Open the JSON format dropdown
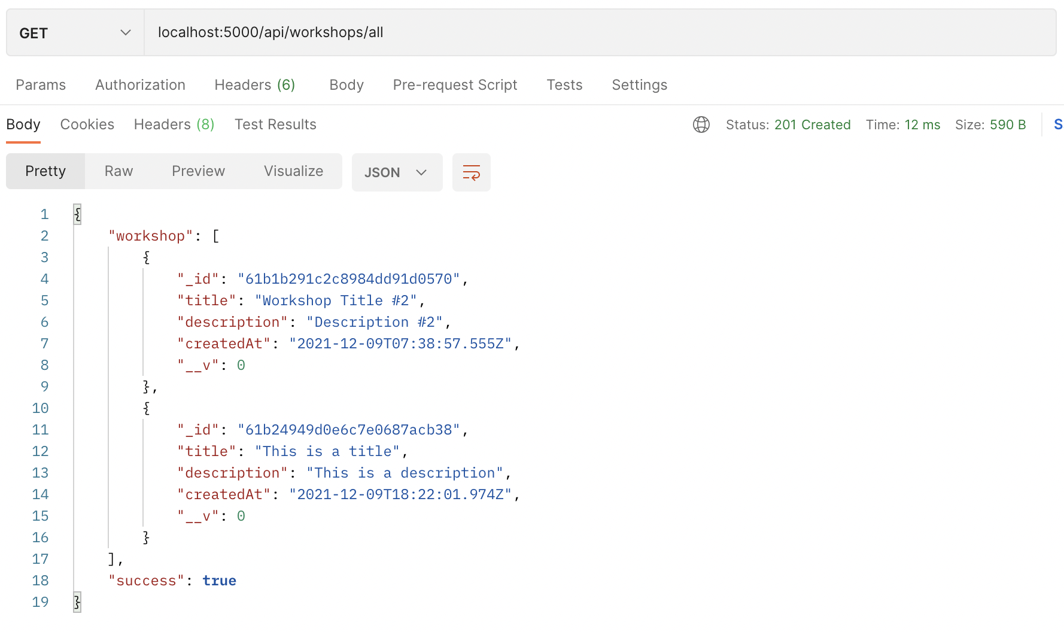The height and width of the screenshot is (632, 1064). pyautogui.click(x=397, y=172)
